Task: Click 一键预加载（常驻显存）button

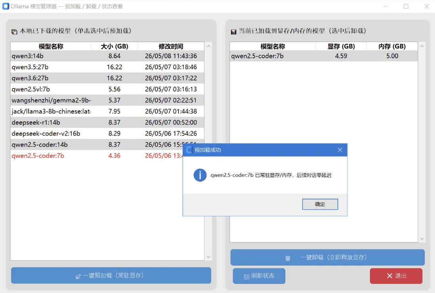Action: (x=111, y=276)
